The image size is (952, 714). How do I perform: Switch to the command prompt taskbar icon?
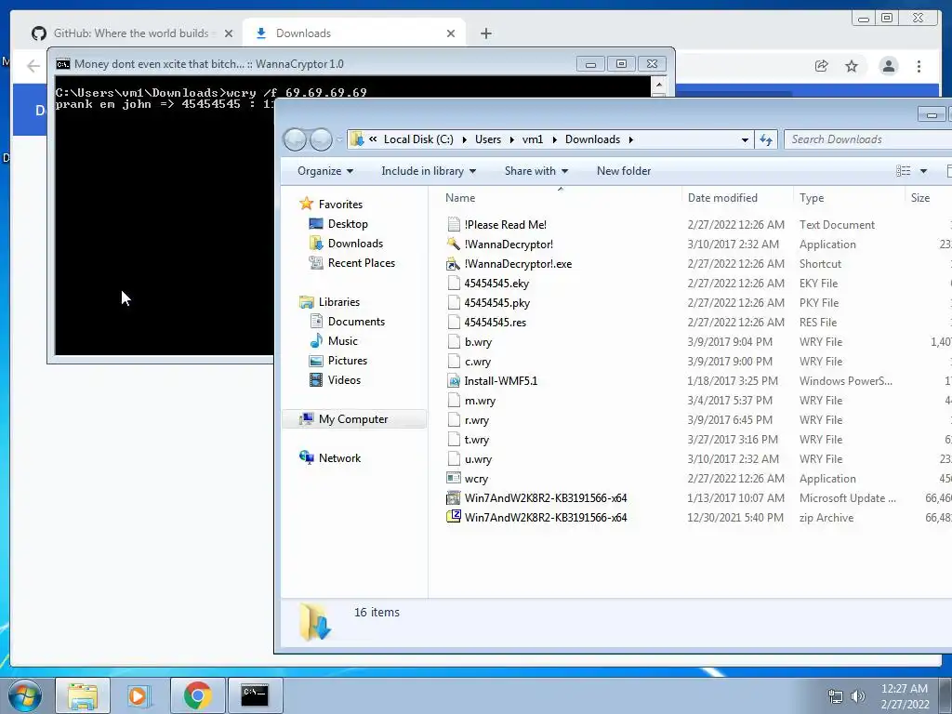point(255,695)
